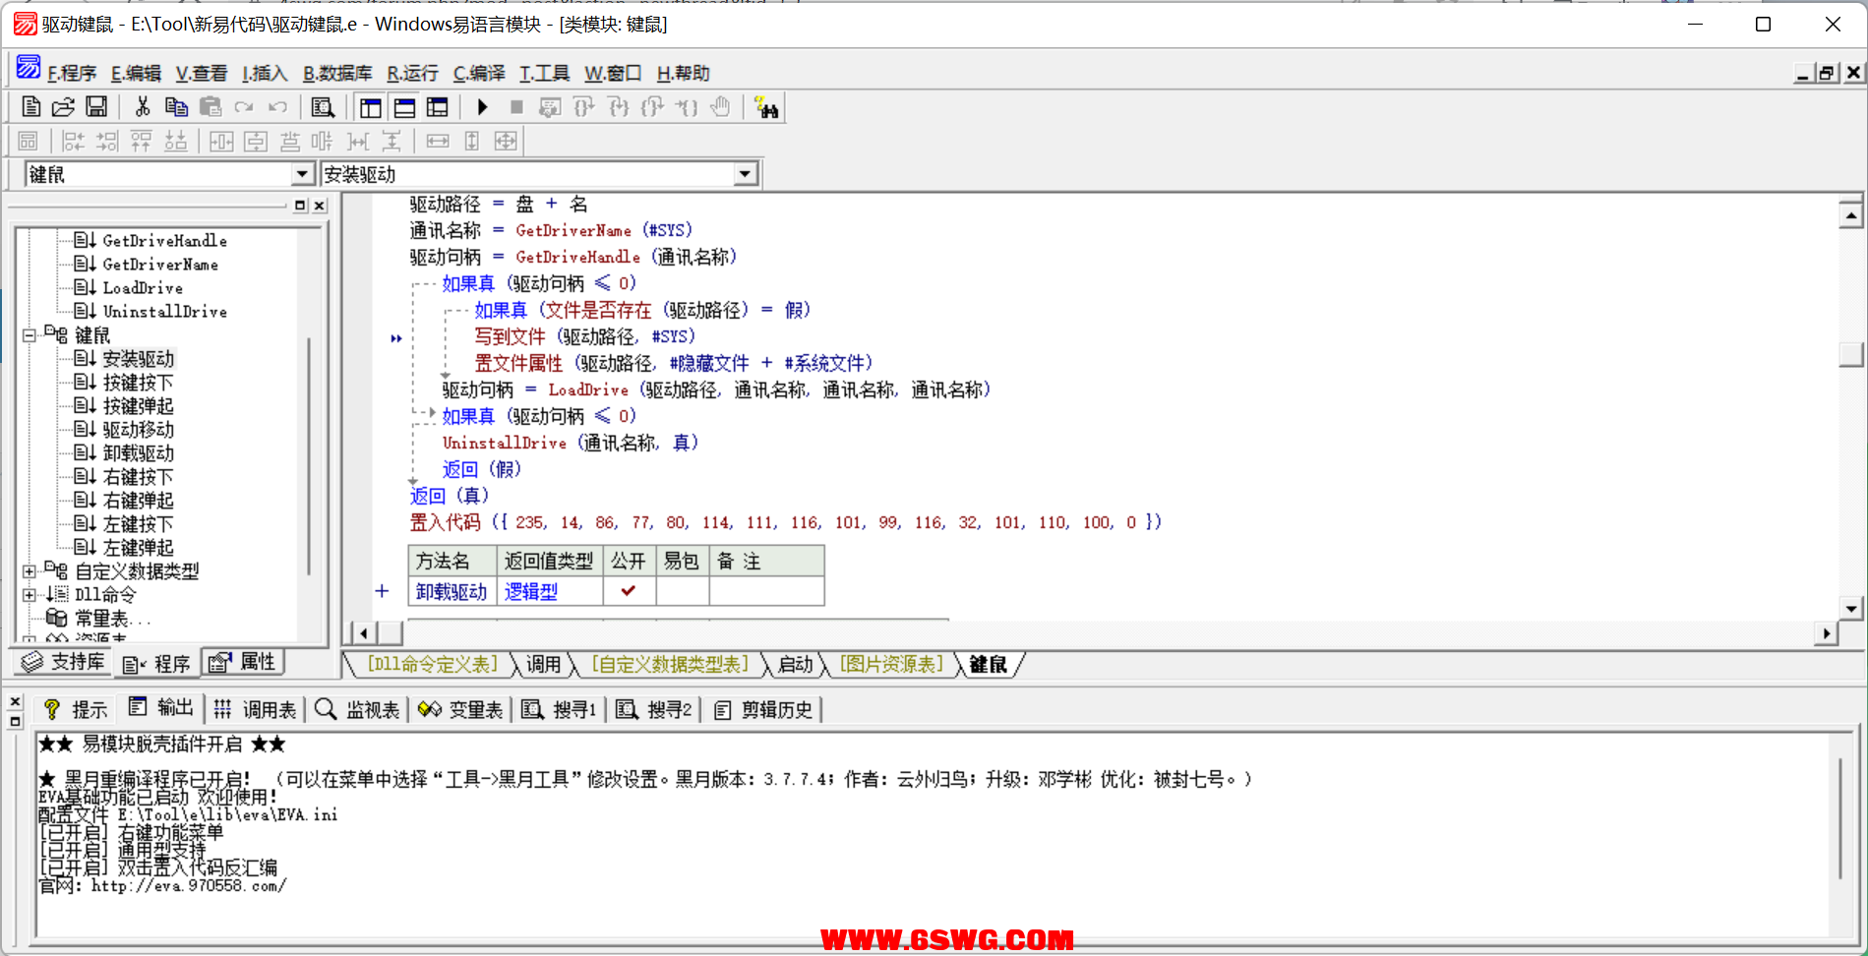Click the Cut scissors icon
The height and width of the screenshot is (956, 1868).
coord(143,107)
